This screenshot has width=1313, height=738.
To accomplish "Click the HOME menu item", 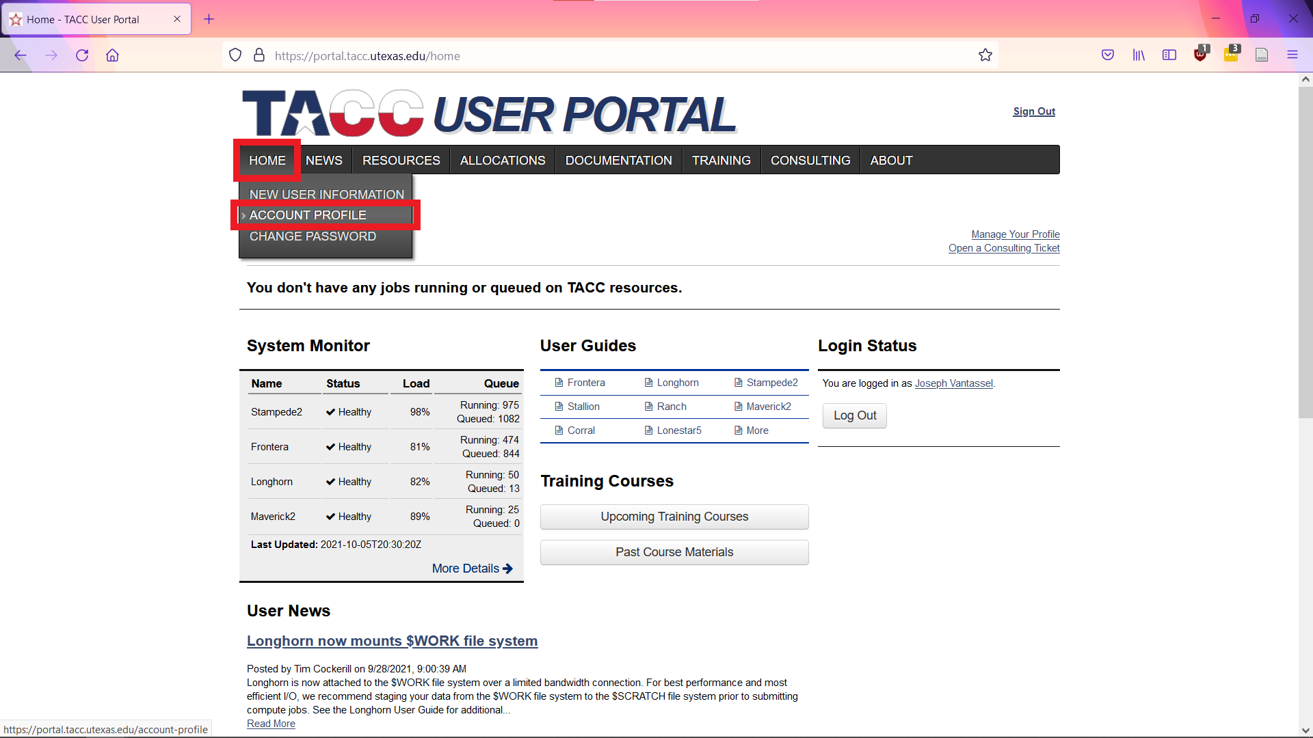I will [x=267, y=160].
